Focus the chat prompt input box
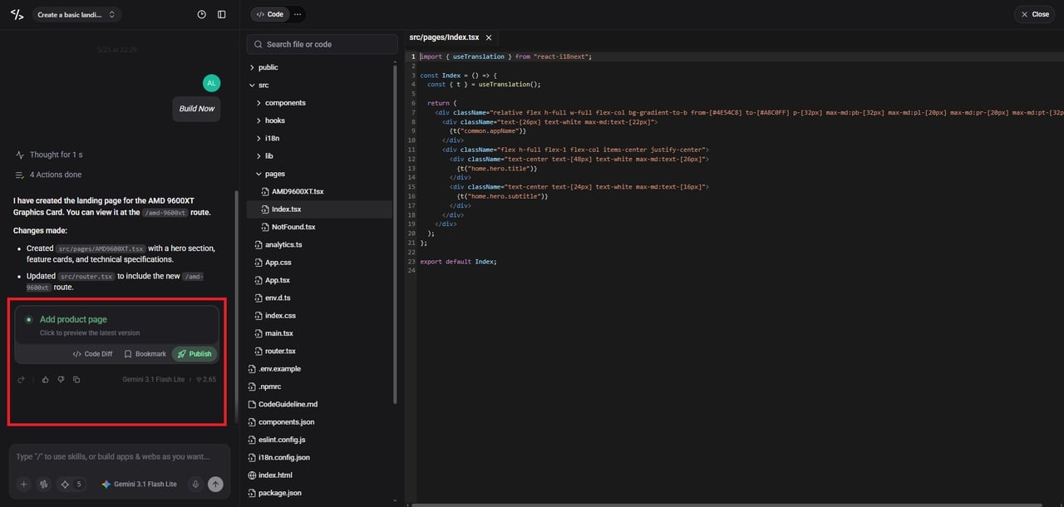Viewport: 1064px width, 507px height. tap(120, 457)
